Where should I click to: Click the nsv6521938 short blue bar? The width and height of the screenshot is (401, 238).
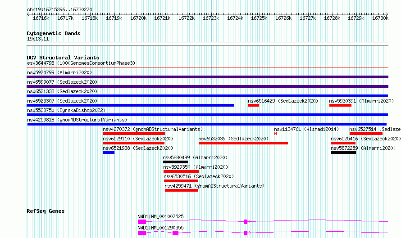(109, 153)
